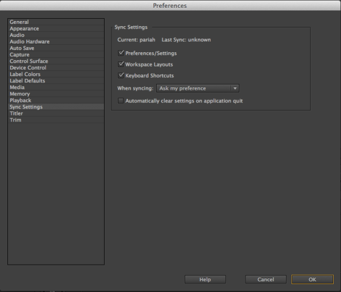Image resolution: width=341 pixels, height=292 pixels.
Task: Switch to Capture preferences
Action: (56, 55)
